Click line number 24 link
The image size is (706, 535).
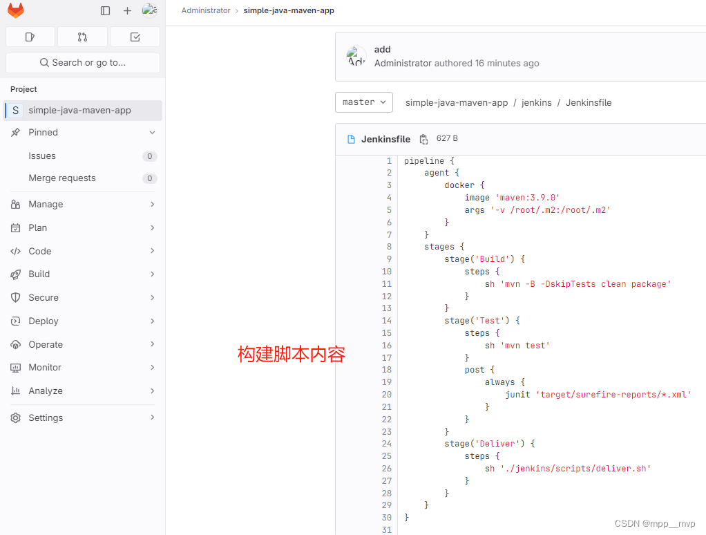click(x=387, y=444)
